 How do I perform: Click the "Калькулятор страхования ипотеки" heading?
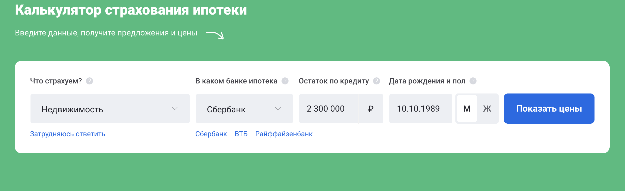point(131,10)
